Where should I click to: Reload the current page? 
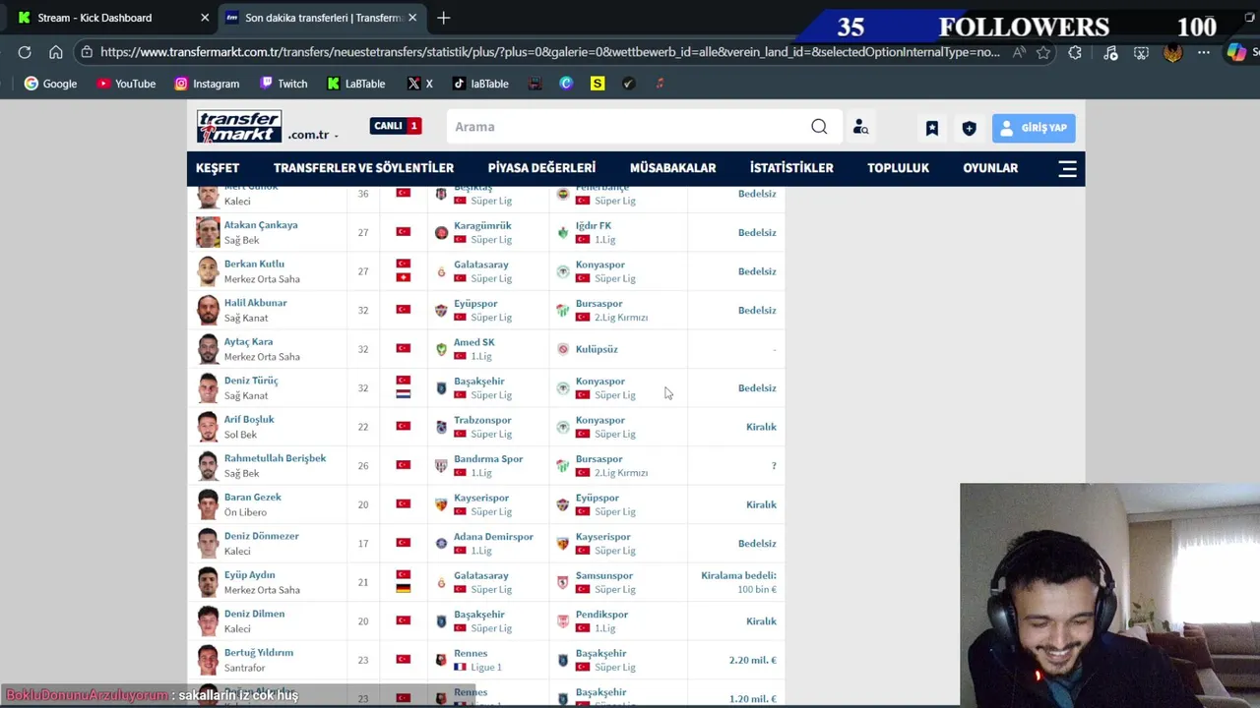coord(25,52)
